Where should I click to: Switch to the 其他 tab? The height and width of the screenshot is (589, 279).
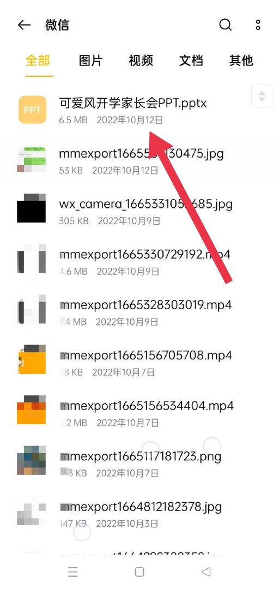click(241, 61)
